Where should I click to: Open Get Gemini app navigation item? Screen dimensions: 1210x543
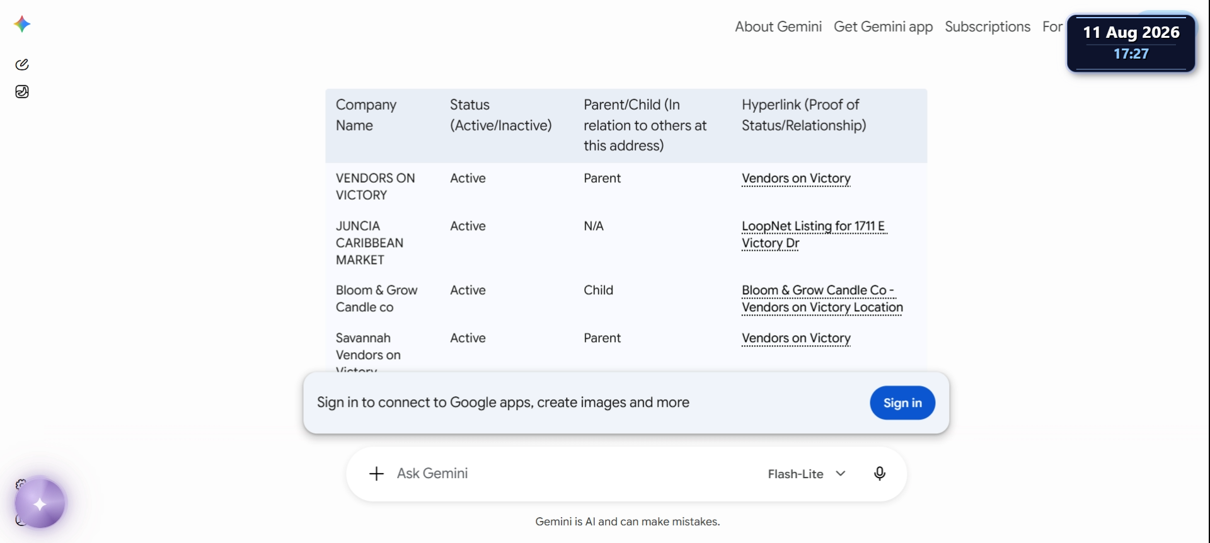883,26
